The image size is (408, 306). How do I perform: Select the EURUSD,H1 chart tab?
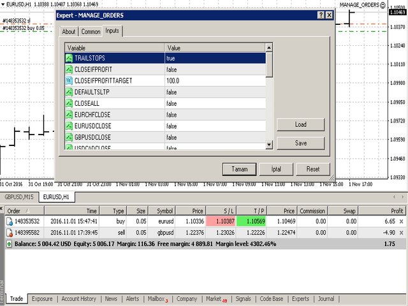(57, 197)
